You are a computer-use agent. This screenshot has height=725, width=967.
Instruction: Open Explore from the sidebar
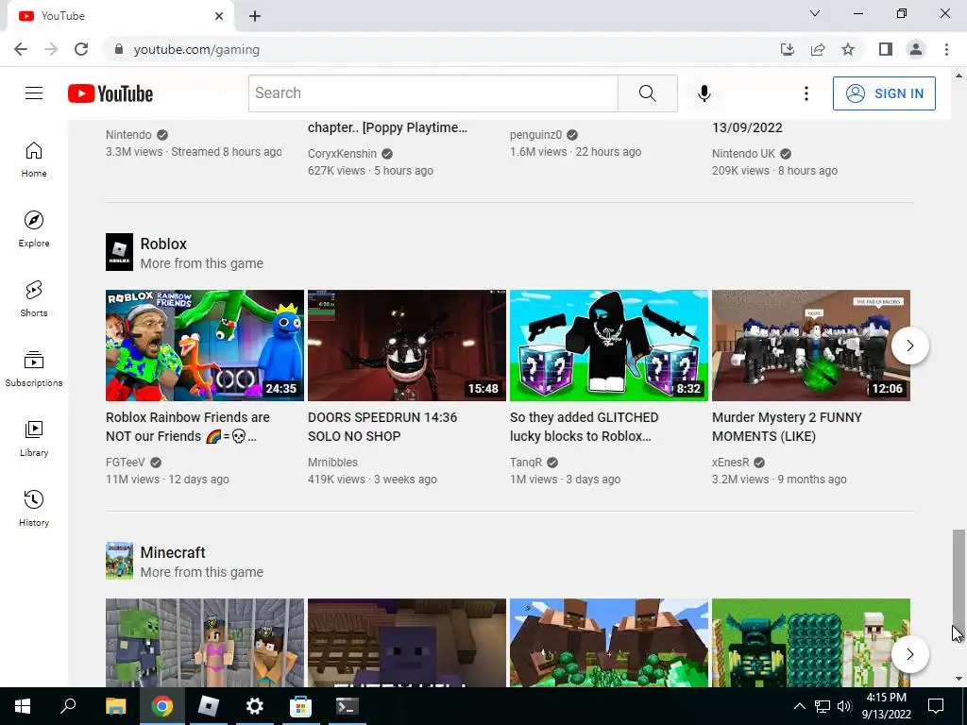tap(34, 229)
